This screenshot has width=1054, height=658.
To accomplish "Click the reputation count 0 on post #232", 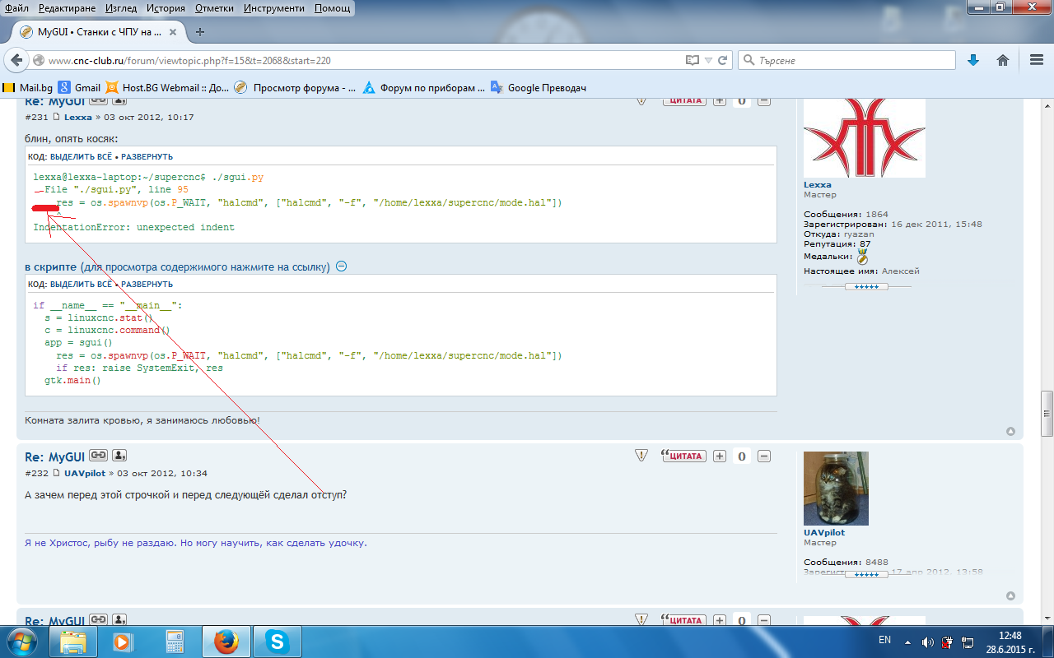I will pyautogui.click(x=741, y=456).
